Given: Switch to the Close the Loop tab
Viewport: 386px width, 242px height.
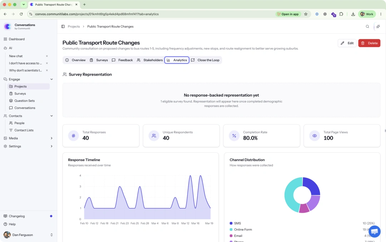Looking at the screenshot, I should click(x=205, y=60).
